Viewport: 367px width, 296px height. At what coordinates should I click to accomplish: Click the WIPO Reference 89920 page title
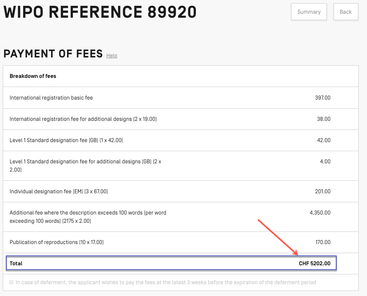click(x=100, y=13)
